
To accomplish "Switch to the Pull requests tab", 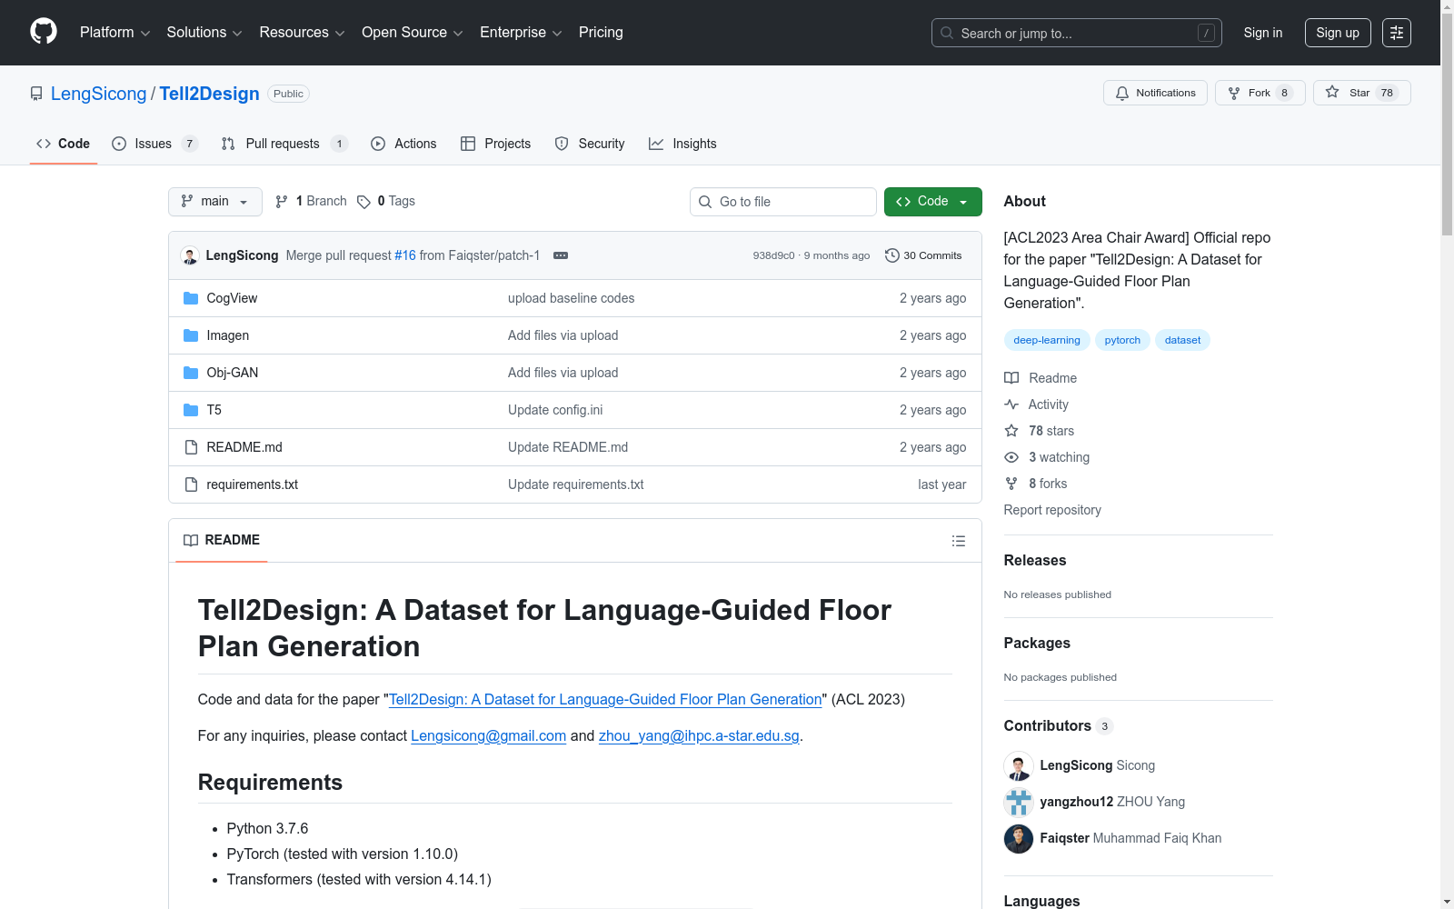I will (284, 144).
